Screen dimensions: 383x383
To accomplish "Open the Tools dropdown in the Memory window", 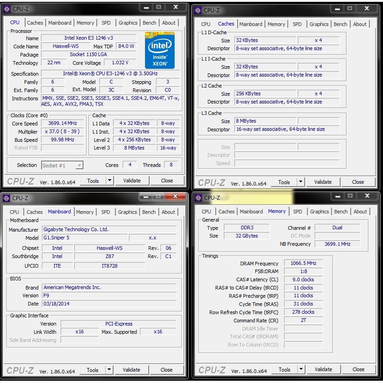I will 300,369.
